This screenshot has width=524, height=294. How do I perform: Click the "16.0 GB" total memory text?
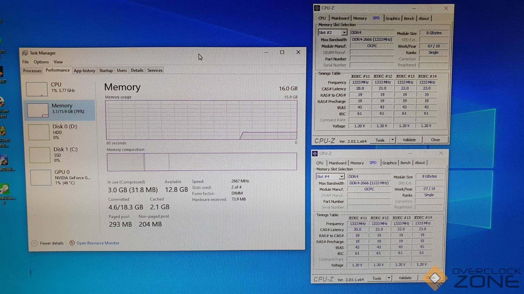coord(288,89)
